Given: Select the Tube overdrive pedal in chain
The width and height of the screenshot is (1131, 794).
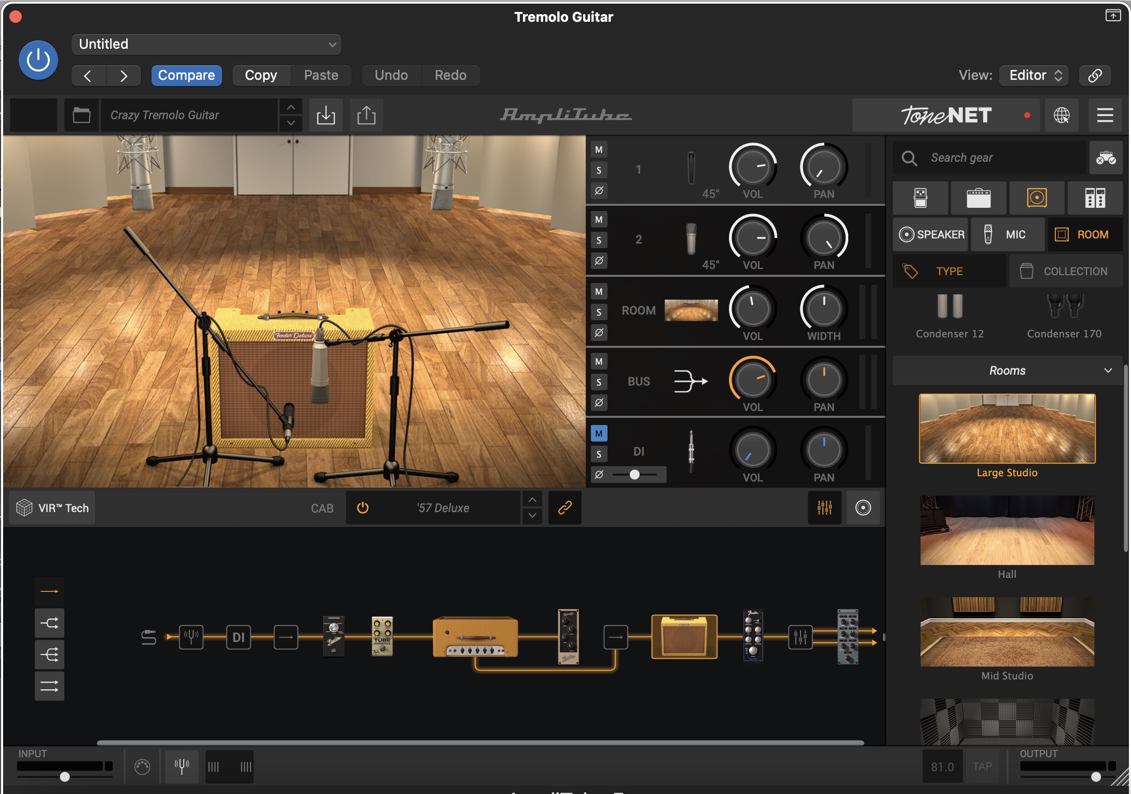Looking at the screenshot, I should pyautogui.click(x=382, y=636).
